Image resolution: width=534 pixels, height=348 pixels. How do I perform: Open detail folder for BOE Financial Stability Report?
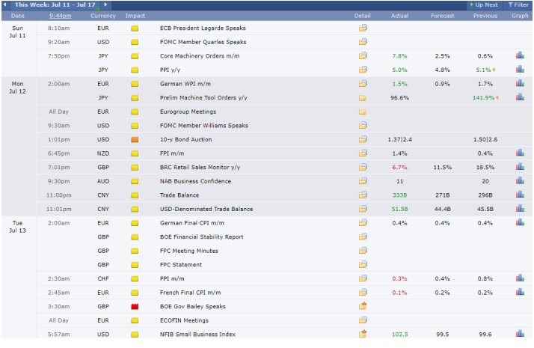(363, 236)
